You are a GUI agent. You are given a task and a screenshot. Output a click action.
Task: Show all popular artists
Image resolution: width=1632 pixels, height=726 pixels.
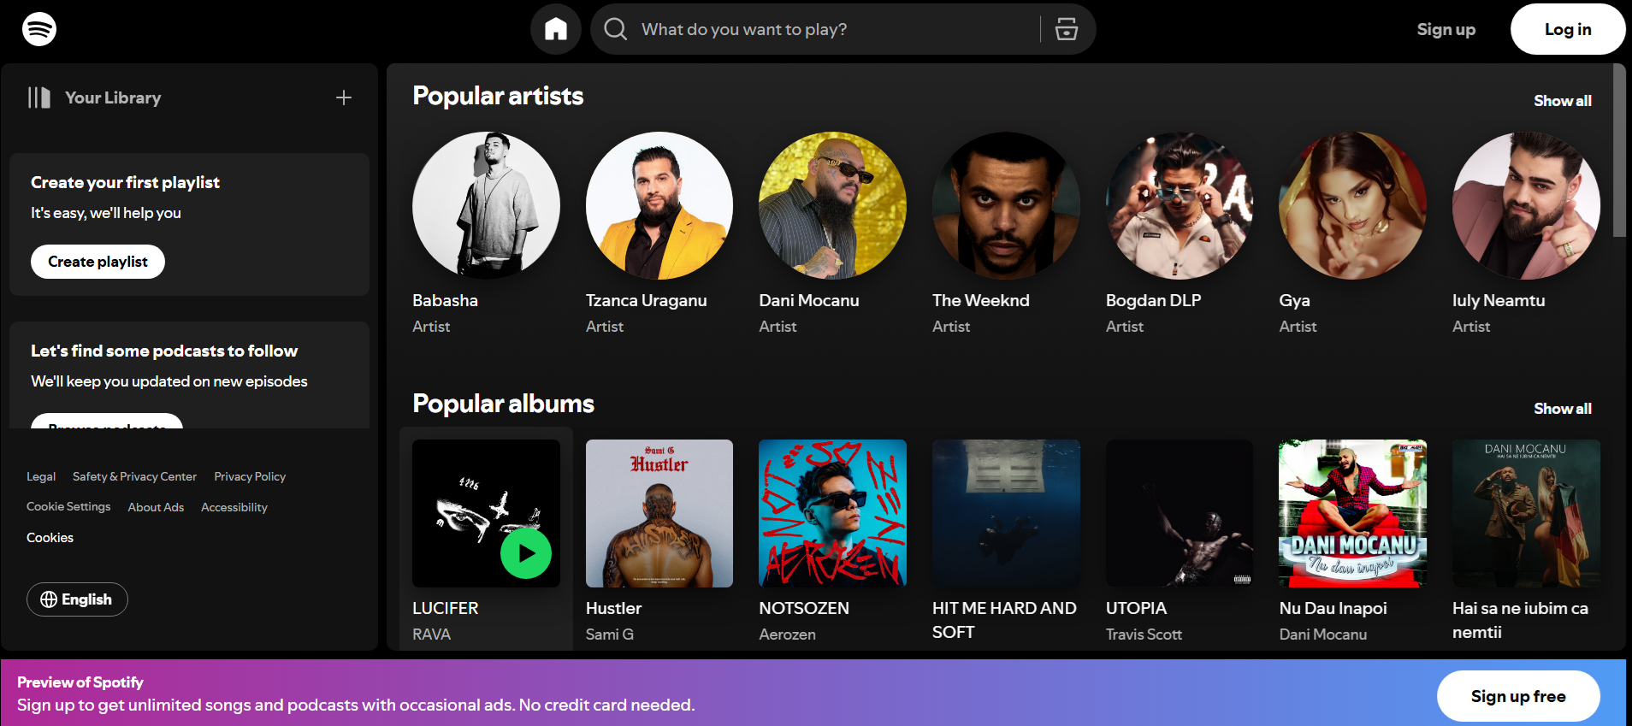(x=1562, y=101)
